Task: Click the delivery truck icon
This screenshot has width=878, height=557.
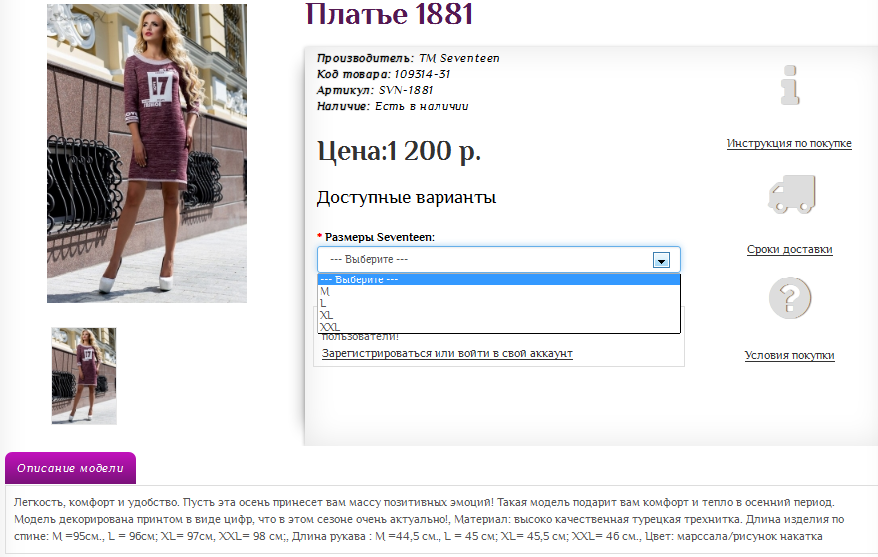Action: pos(790,194)
